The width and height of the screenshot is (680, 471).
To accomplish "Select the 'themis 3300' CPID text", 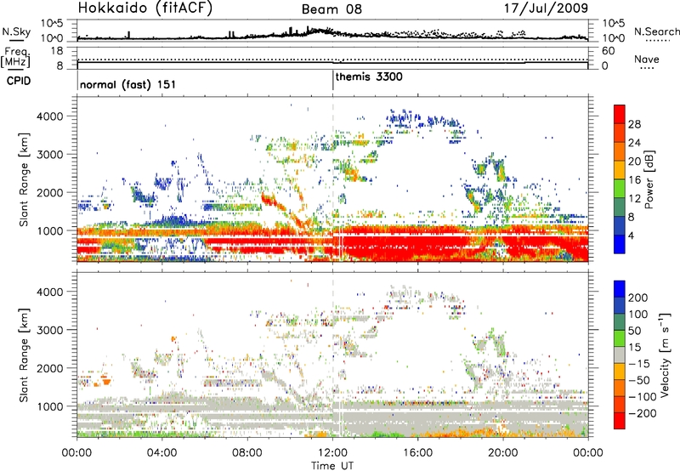I will [x=369, y=77].
